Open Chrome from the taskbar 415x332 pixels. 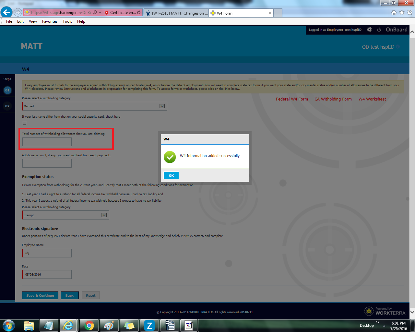pos(89,325)
